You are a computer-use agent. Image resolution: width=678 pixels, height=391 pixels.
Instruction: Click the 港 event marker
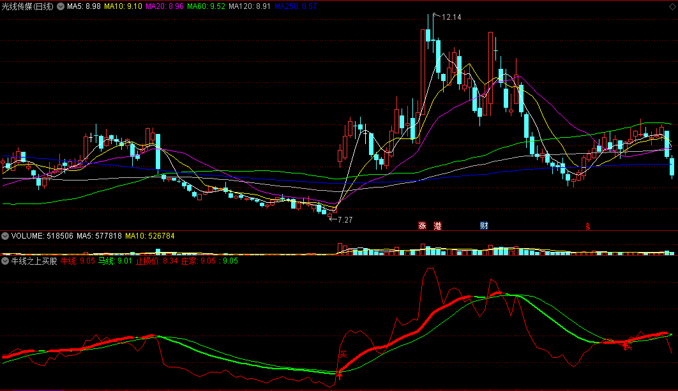[437, 226]
